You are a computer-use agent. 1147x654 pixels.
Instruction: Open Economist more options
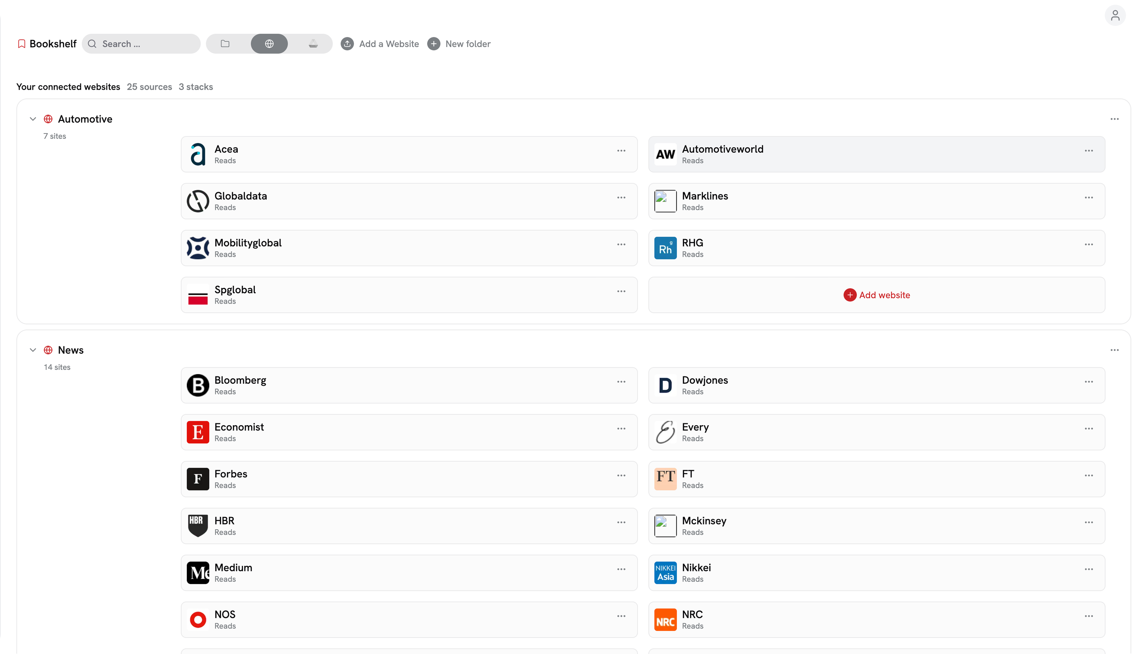(x=621, y=428)
